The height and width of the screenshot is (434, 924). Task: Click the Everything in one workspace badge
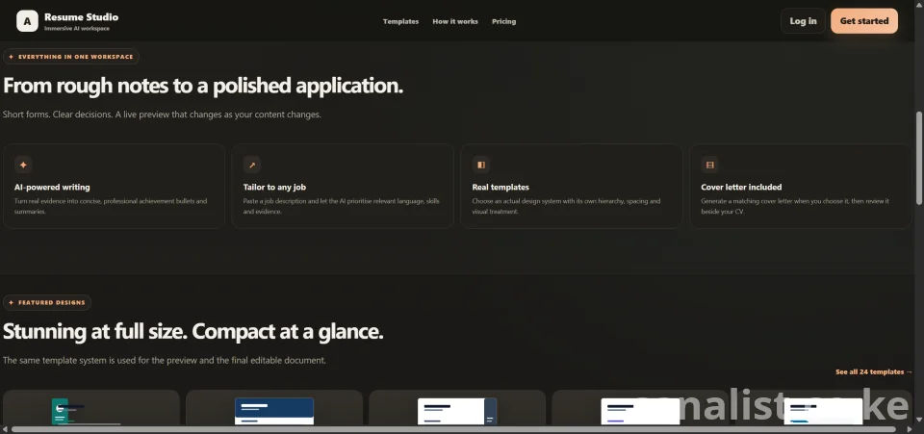[70, 57]
